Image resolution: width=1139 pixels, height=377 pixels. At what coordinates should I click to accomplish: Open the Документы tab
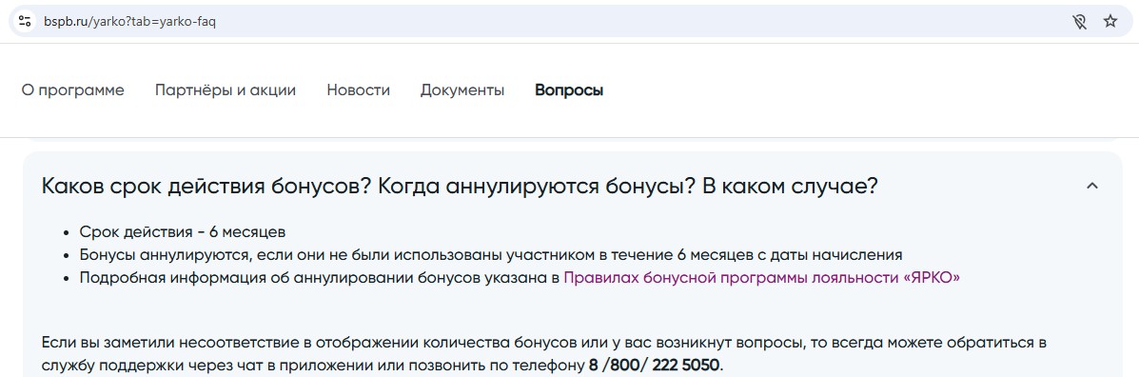[462, 90]
